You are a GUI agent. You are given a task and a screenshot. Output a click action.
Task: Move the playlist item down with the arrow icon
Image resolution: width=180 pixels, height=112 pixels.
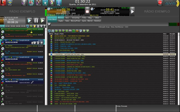pyautogui.click(x=41, y=26)
